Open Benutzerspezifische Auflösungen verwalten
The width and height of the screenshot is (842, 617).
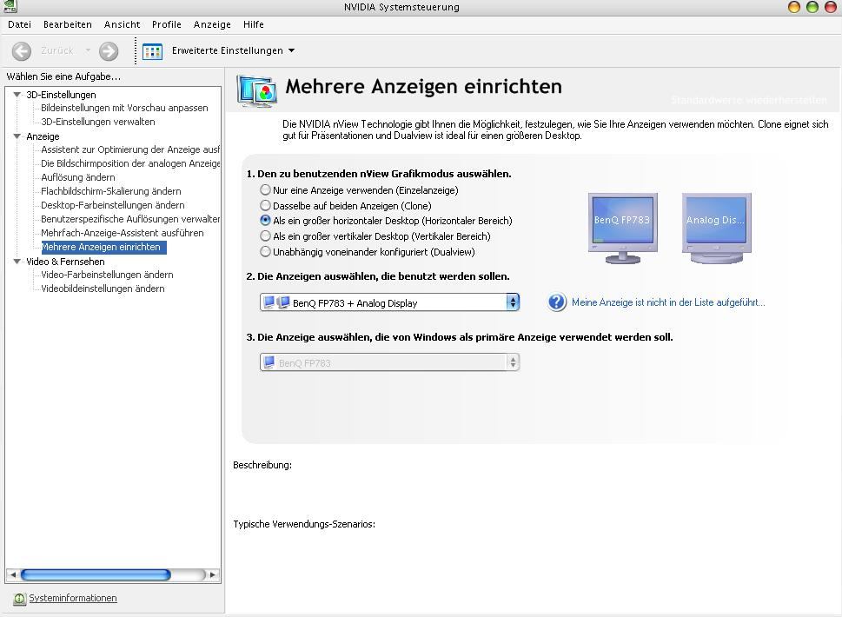pyautogui.click(x=130, y=219)
